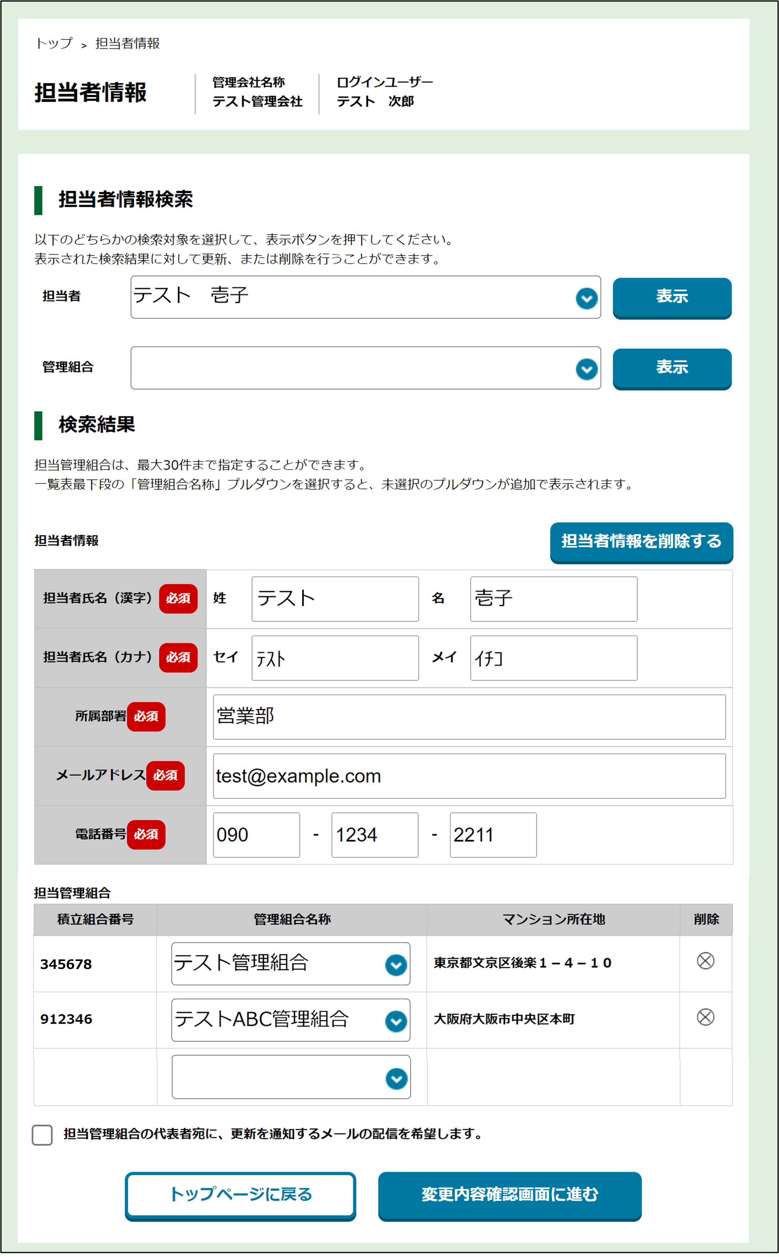Image resolution: width=779 pixels, height=1257 pixels.
Task: Click the 姓 input field containing テスト
Action: click(x=335, y=599)
